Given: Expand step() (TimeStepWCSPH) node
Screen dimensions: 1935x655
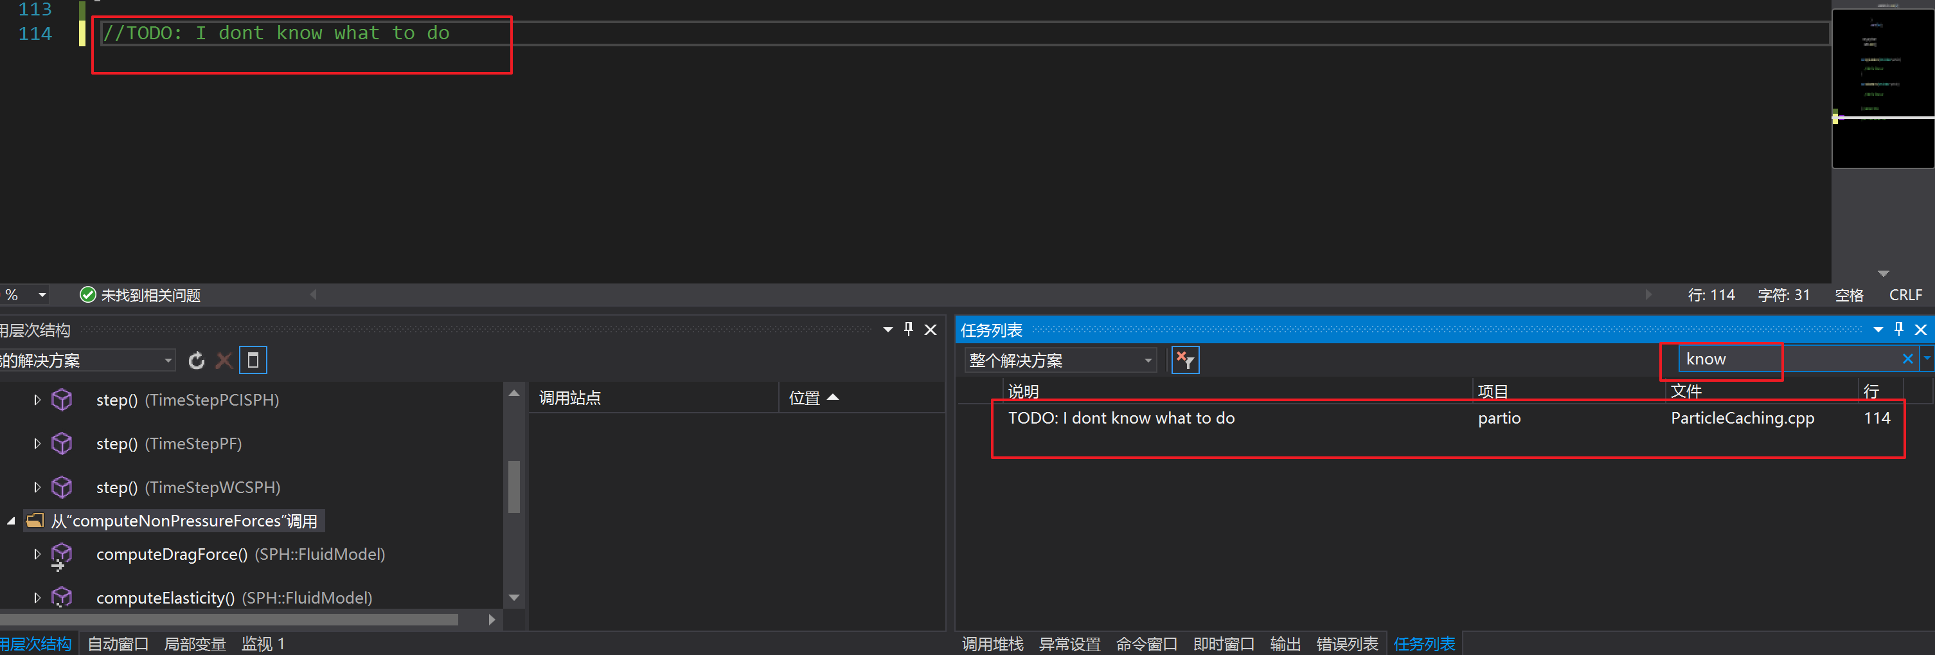Looking at the screenshot, I should pos(37,487).
